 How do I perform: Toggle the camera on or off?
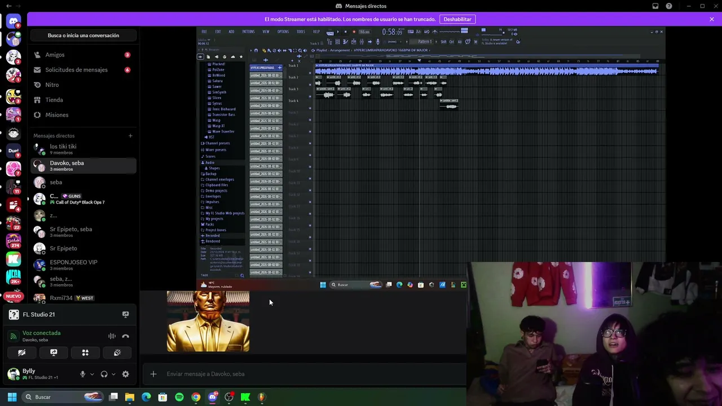click(21, 352)
